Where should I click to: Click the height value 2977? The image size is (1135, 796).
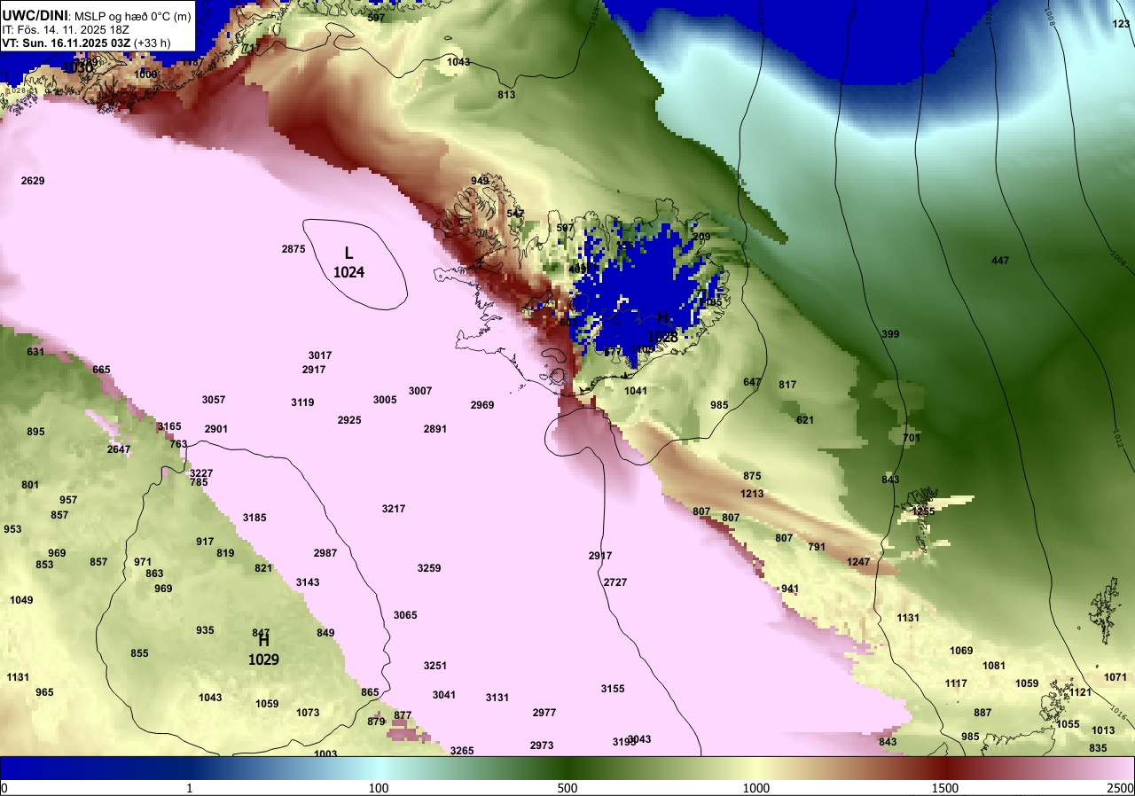(x=544, y=713)
